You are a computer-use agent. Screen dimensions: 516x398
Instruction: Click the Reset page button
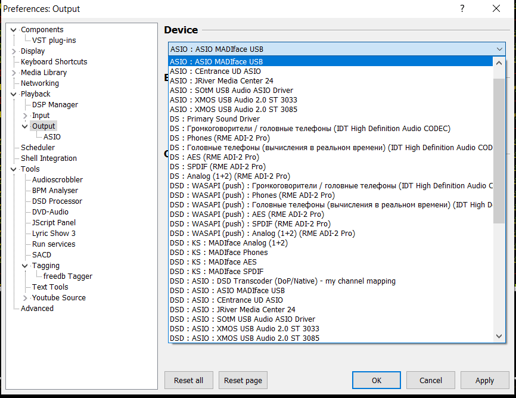(243, 380)
